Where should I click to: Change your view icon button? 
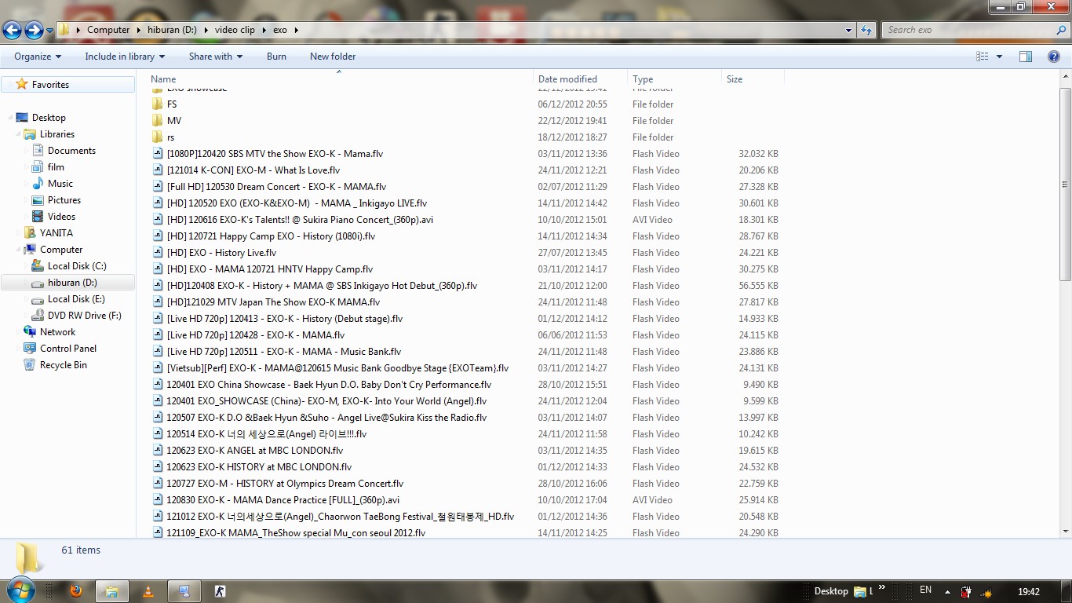click(982, 57)
